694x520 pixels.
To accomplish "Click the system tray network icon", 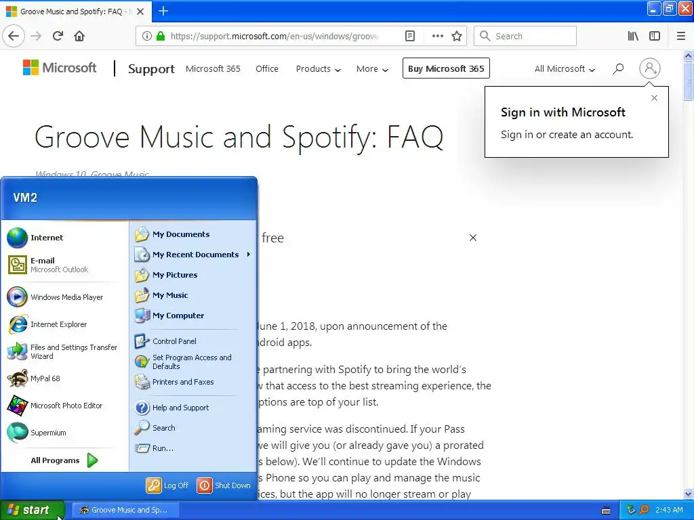I will [x=631, y=510].
